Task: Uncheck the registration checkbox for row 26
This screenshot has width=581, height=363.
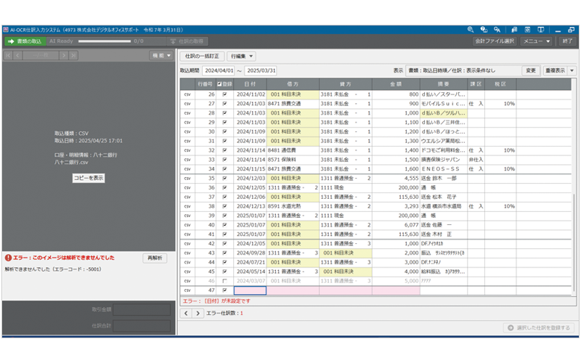Action: pos(224,94)
